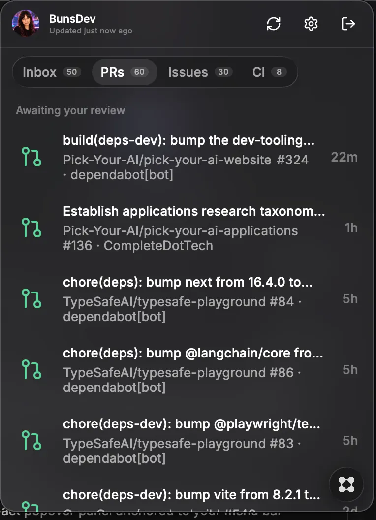Viewport: 376px width, 520px height.
Task: Sign out using the logout icon
Action: point(348,24)
